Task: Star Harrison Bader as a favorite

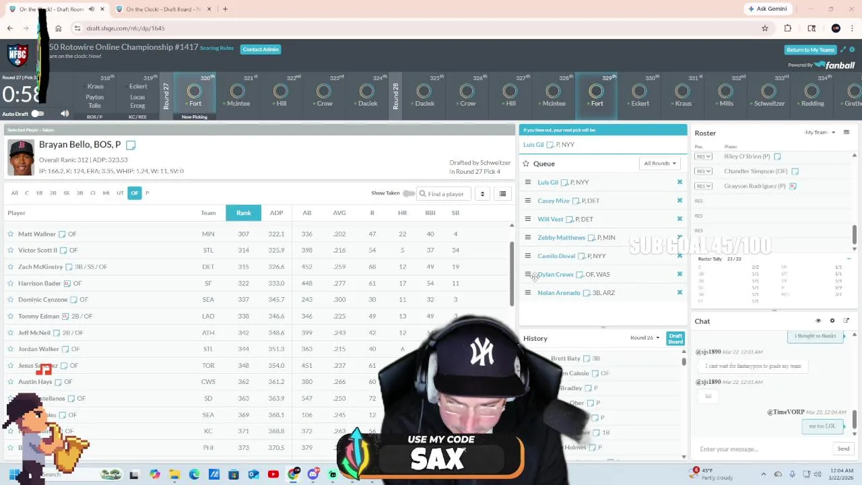Action: [x=11, y=284]
